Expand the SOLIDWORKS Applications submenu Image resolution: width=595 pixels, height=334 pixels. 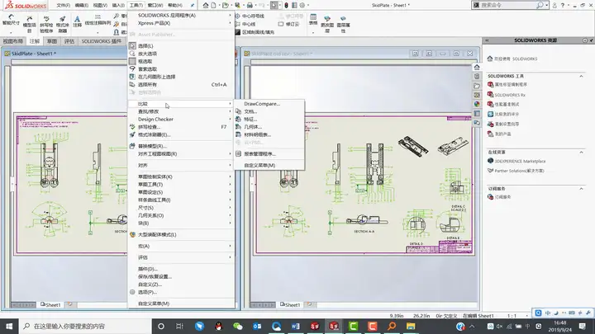pyautogui.click(x=181, y=15)
